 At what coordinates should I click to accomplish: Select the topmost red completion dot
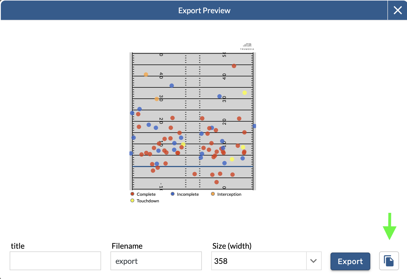click(x=234, y=66)
